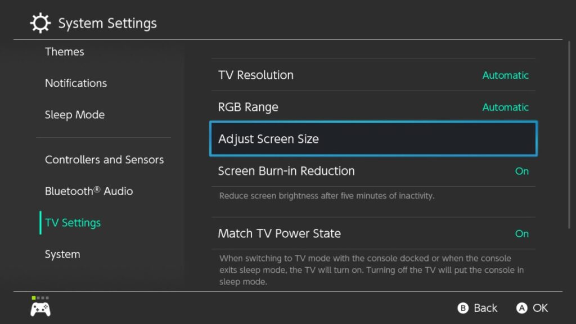Select the active TV Settings entry
576x324 pixels.
coord(73,223)
